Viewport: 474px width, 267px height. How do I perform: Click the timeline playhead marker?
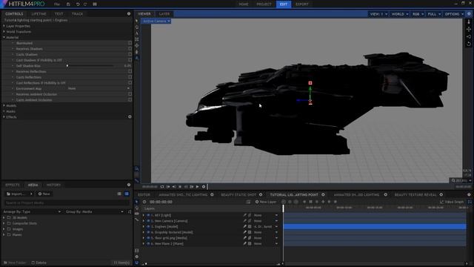(x=283, y=208)
